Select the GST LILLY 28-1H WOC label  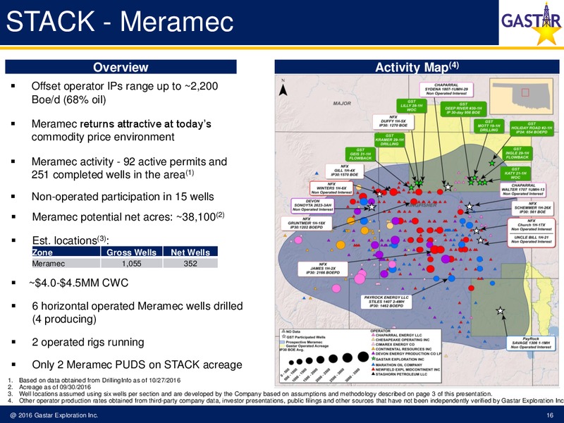tap(412, 106)
